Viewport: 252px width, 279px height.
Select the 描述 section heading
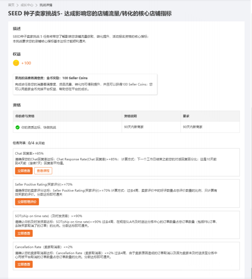(17, 29)
